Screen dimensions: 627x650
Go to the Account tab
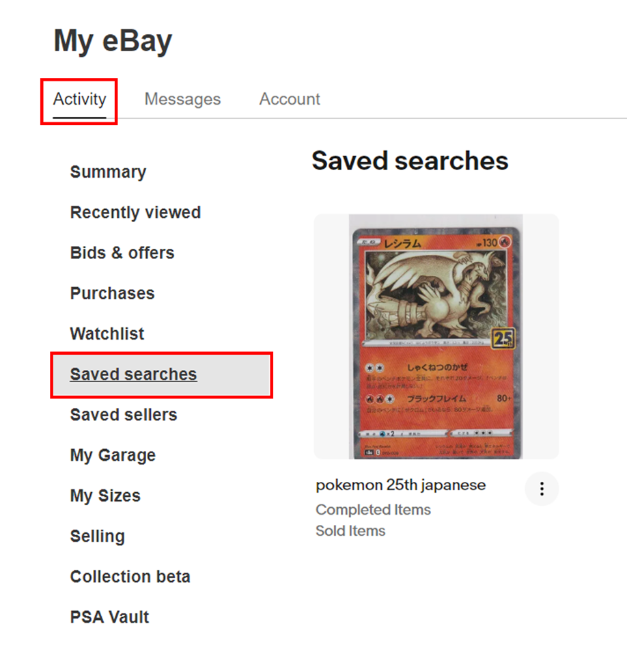pos(290,100)
